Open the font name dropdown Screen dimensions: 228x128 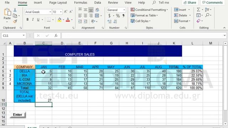click(x=50, y=12)
